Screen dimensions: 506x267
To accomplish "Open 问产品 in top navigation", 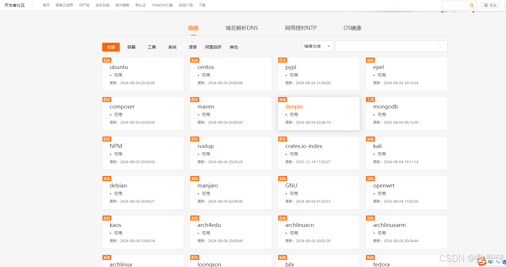I will pyautogui.click(x=84, y=5).
